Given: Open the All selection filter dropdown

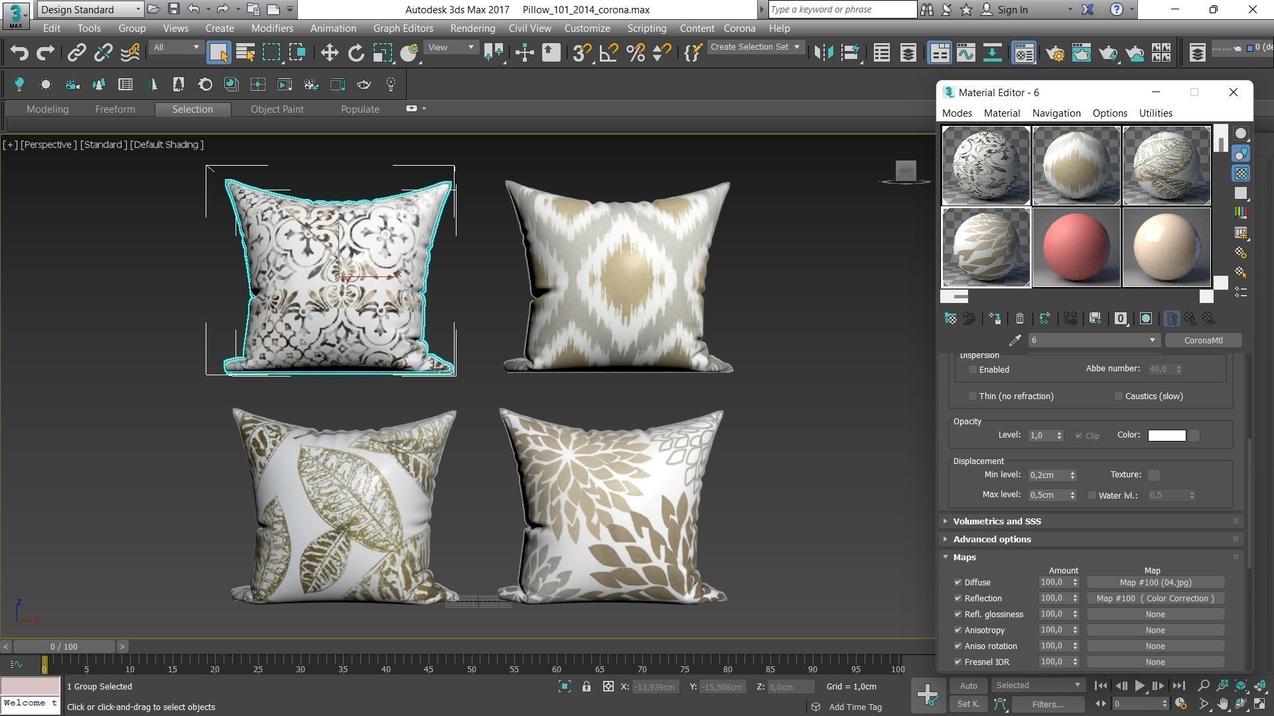Looking at the screenshot, I should [176, 47].
